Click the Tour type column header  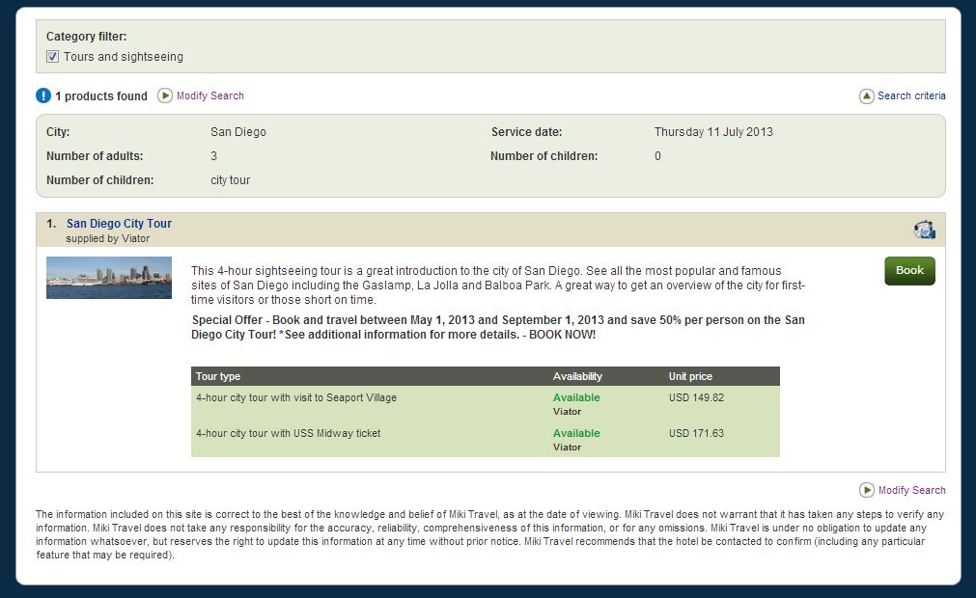(218, 376)
